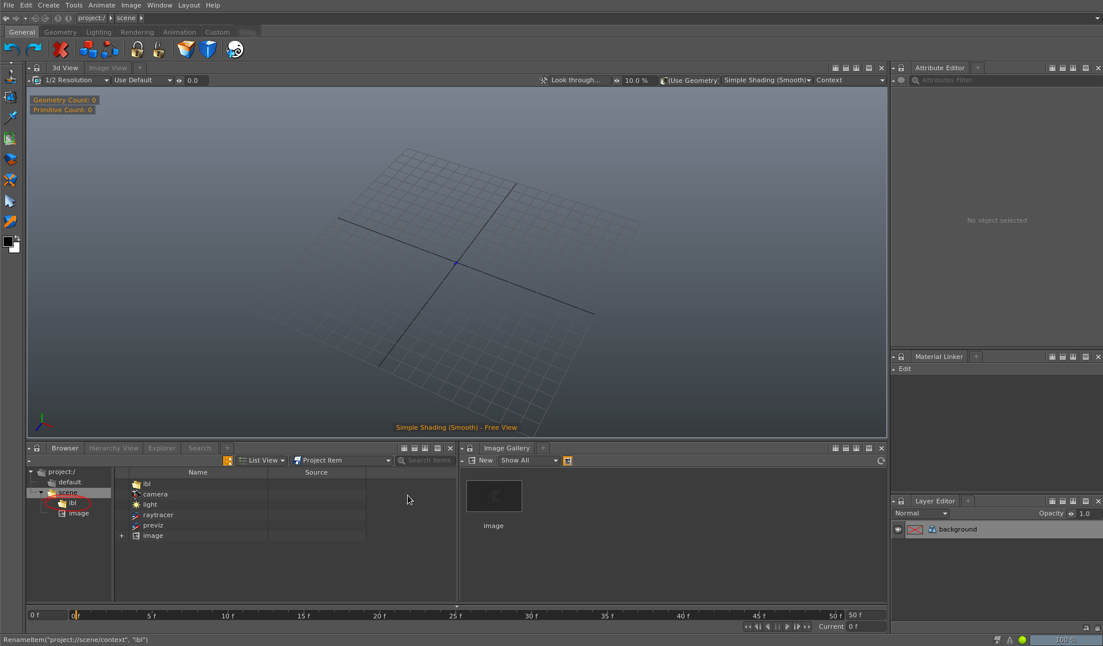The width and height of the screenshot is (1103, 646).
Task: Open the List View dropdown
Action: click(x=262, y=461)
